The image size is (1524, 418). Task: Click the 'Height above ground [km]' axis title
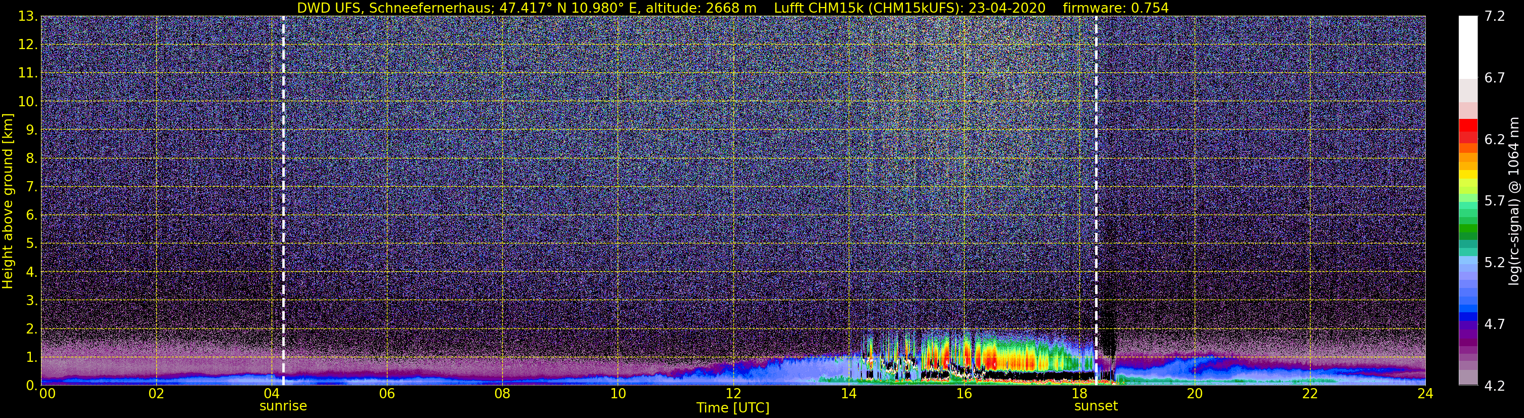pos(8,201)
